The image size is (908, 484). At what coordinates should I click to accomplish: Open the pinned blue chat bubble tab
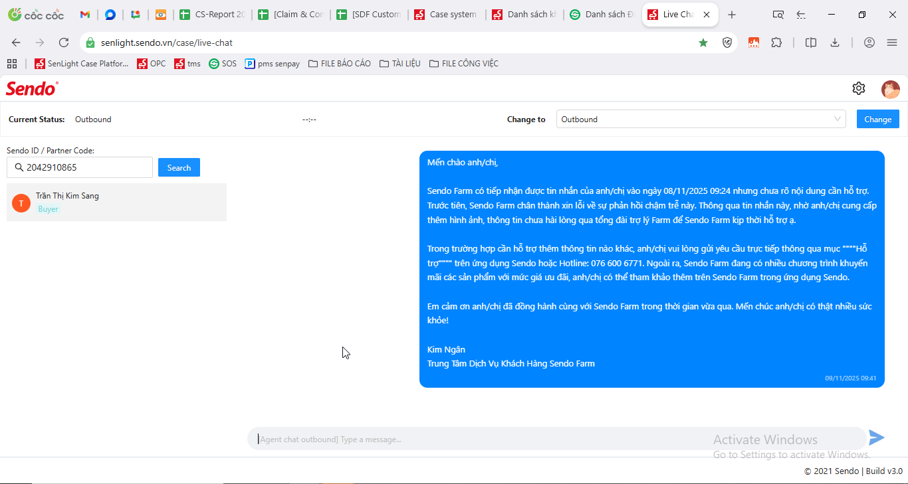click(110, 15)
